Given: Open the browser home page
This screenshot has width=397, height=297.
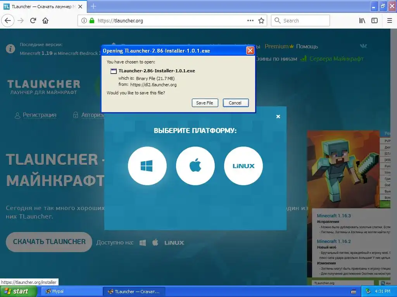Looking at the screenshot, I should coord(45,20).
